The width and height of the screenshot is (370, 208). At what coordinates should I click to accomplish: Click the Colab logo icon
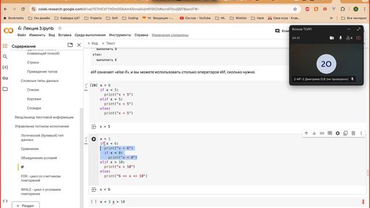point(9,31)
